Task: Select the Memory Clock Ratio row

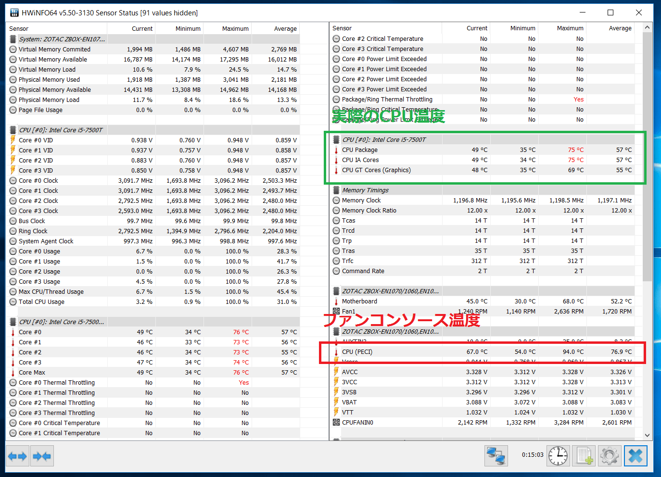Action: [482, 210]
